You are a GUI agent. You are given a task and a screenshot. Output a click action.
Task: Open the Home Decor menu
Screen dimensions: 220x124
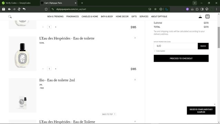tap(122, 16)
